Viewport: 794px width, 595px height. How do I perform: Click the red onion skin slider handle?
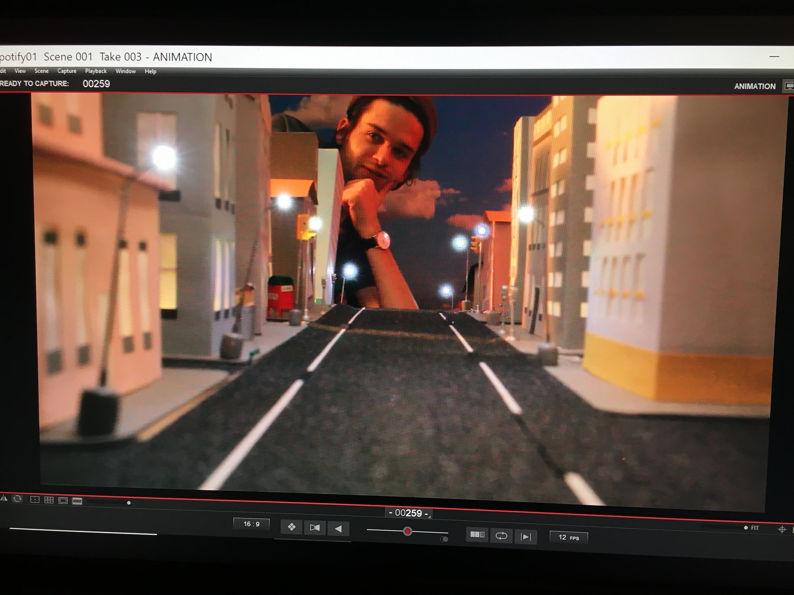pyautogui.click(x=407, y=531)
